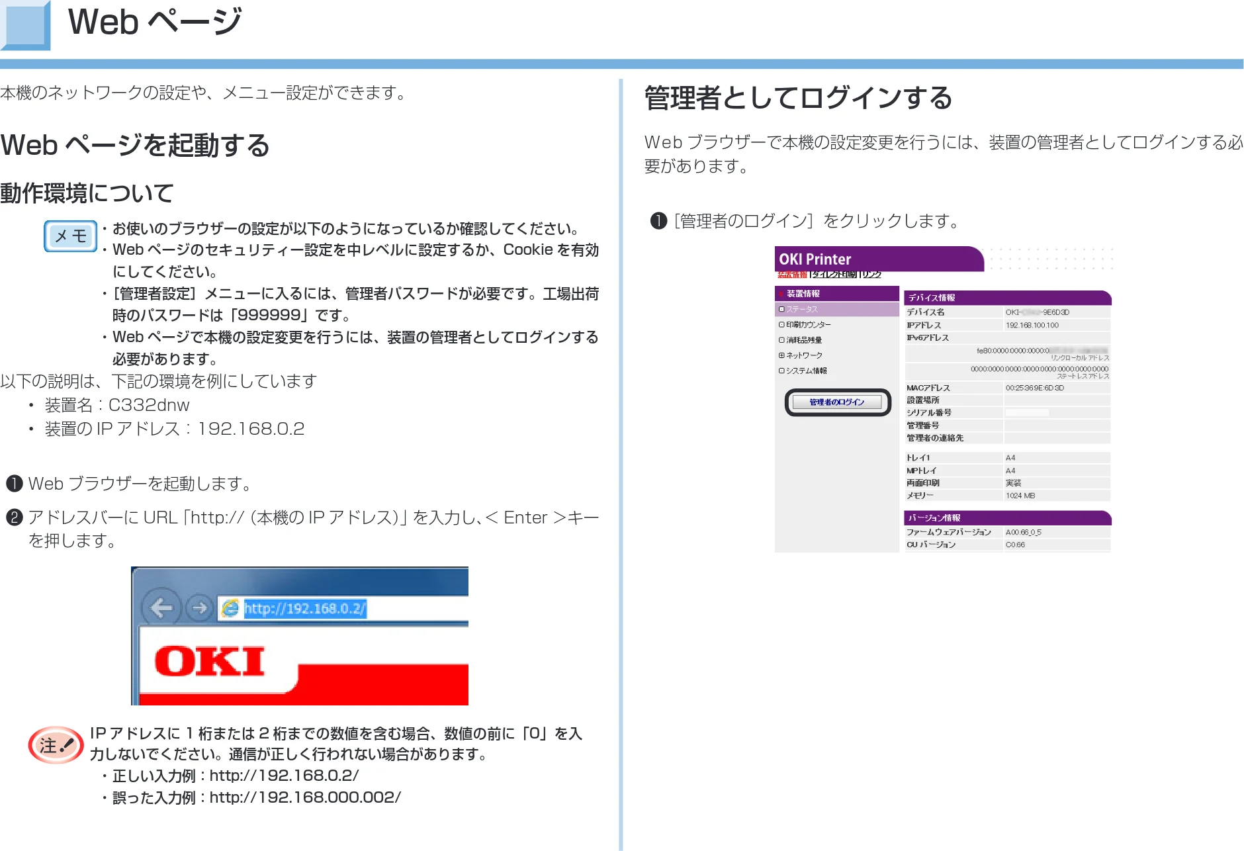The image size is (1244, 851).
Task: Click the ステートレスアドレス caption
Action: 1083,377
